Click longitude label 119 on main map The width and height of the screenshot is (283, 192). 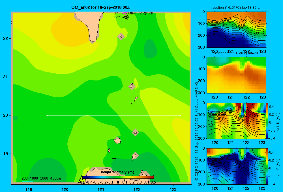[29, 189]
